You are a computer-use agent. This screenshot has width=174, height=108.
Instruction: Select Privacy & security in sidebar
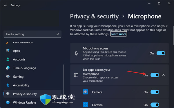coord(32,94)
